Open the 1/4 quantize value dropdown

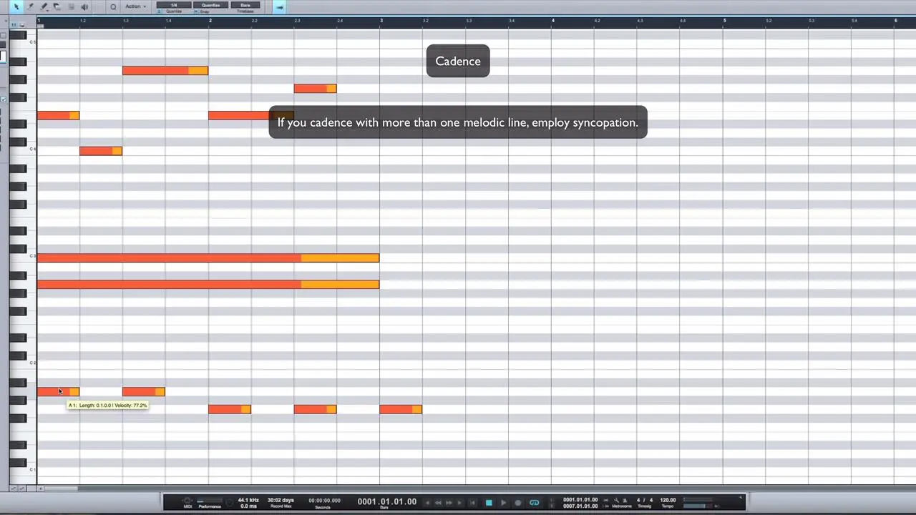click(174, 5)
